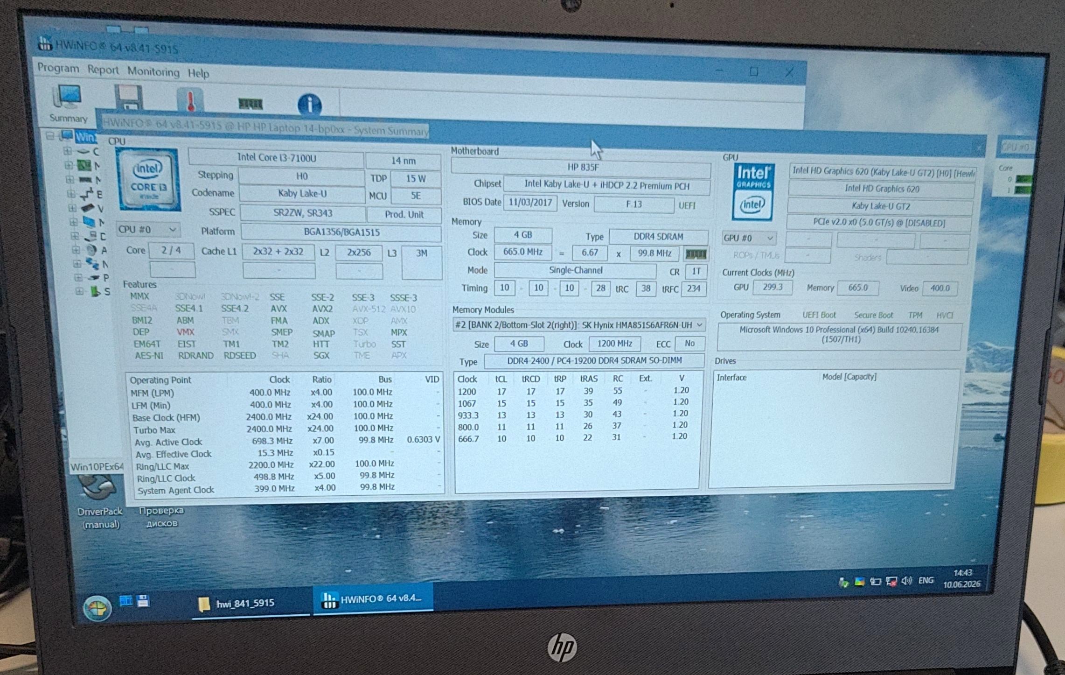Open the volume speaker tray icon
Image resolution: width=1065 pixels, height=675 pixels.
coord(906,581)
